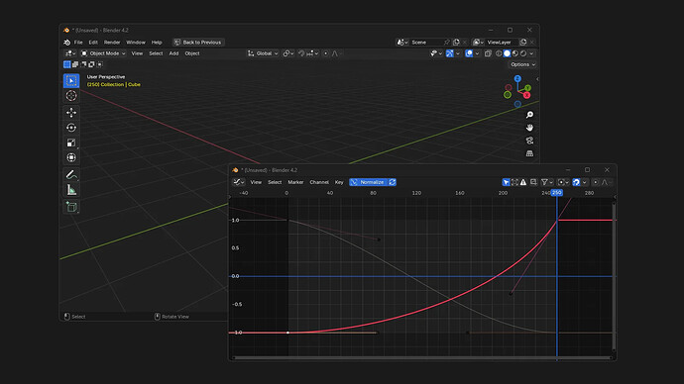Open viewport shading options dropdown arrow

pyautogui.click(x=531, y=53)
